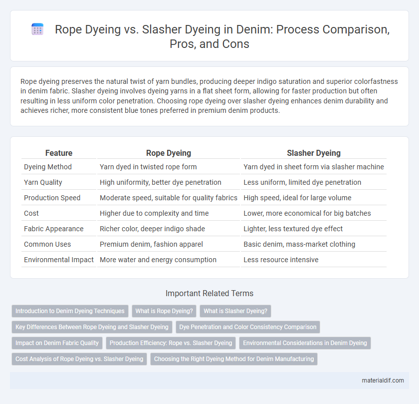Click the materialdif.com footer text
This screenshot has height=404, width=419.
pyautogui.click(x=383, y=381)
